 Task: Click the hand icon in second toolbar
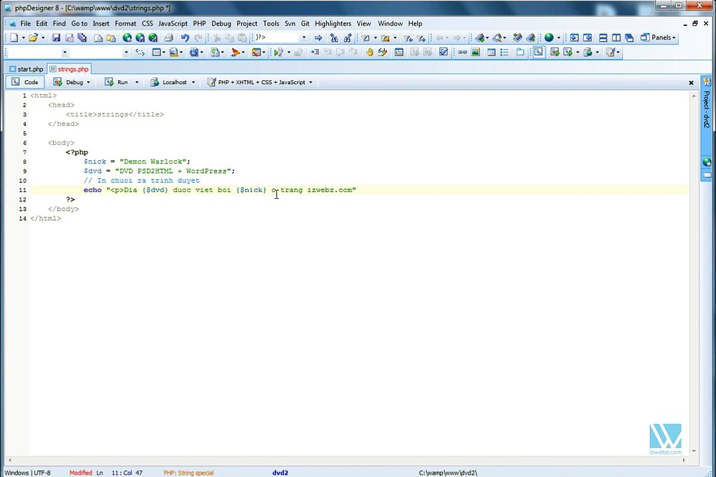tap(369, 52)
